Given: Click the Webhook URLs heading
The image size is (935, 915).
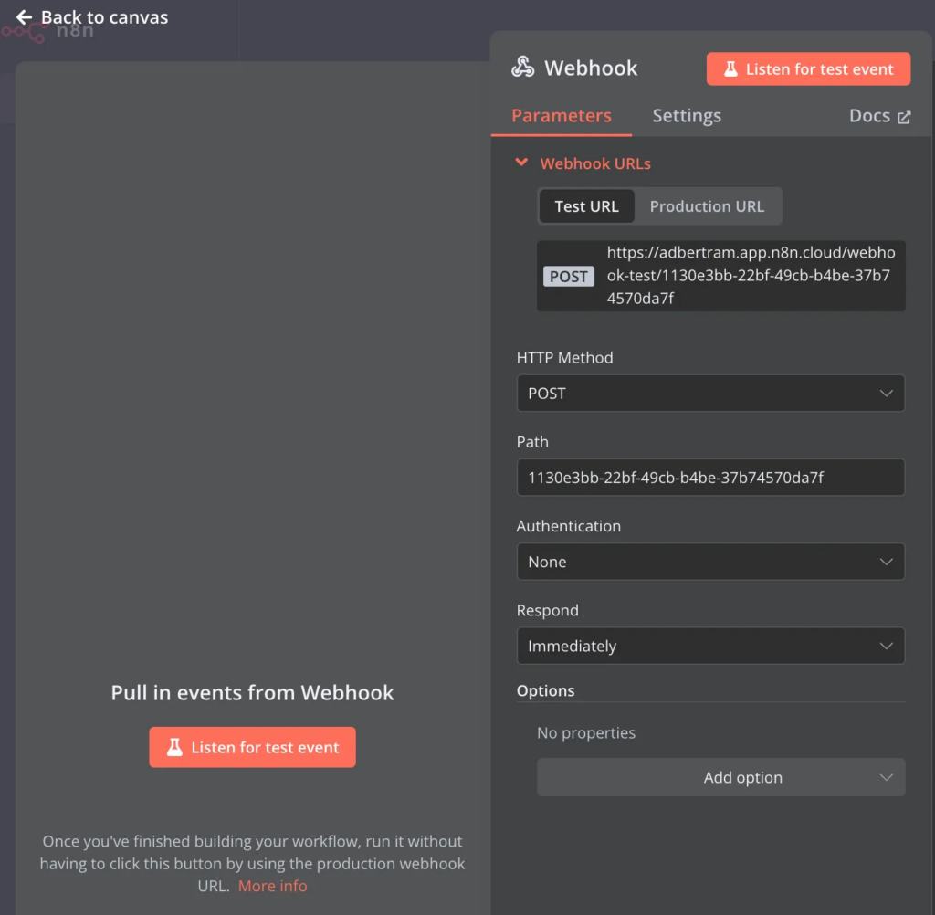Looking at the screenshot, I should [595, 163].
